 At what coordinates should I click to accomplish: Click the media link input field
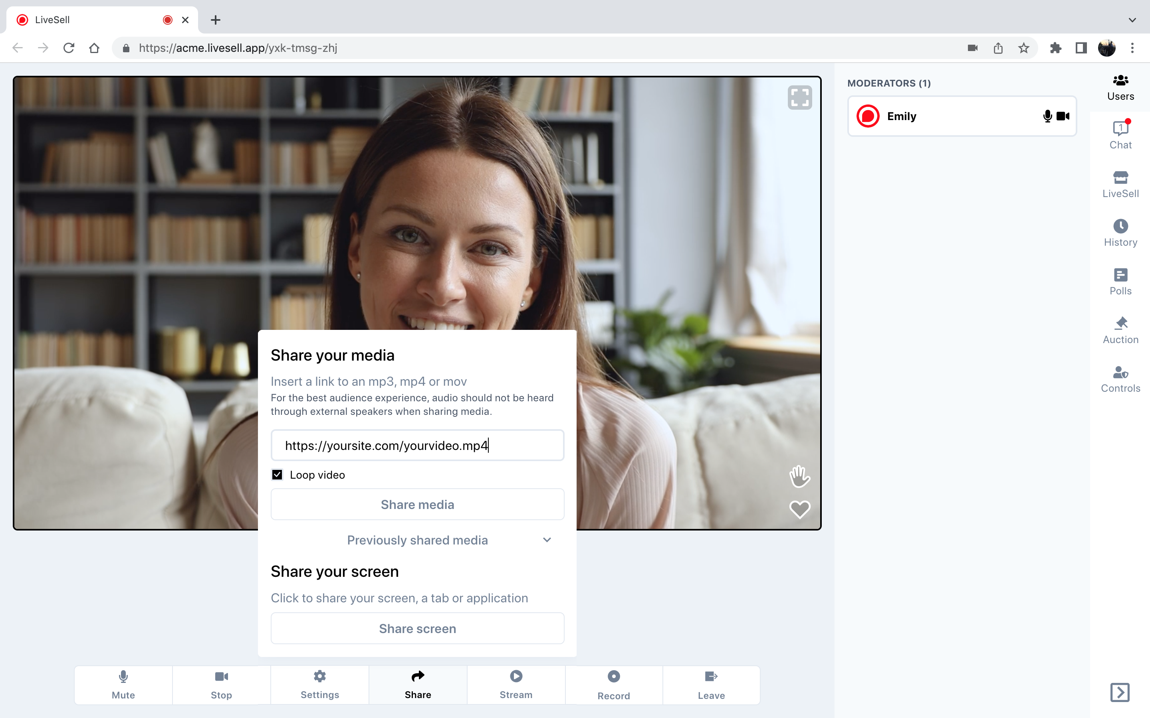pos(417,446)
